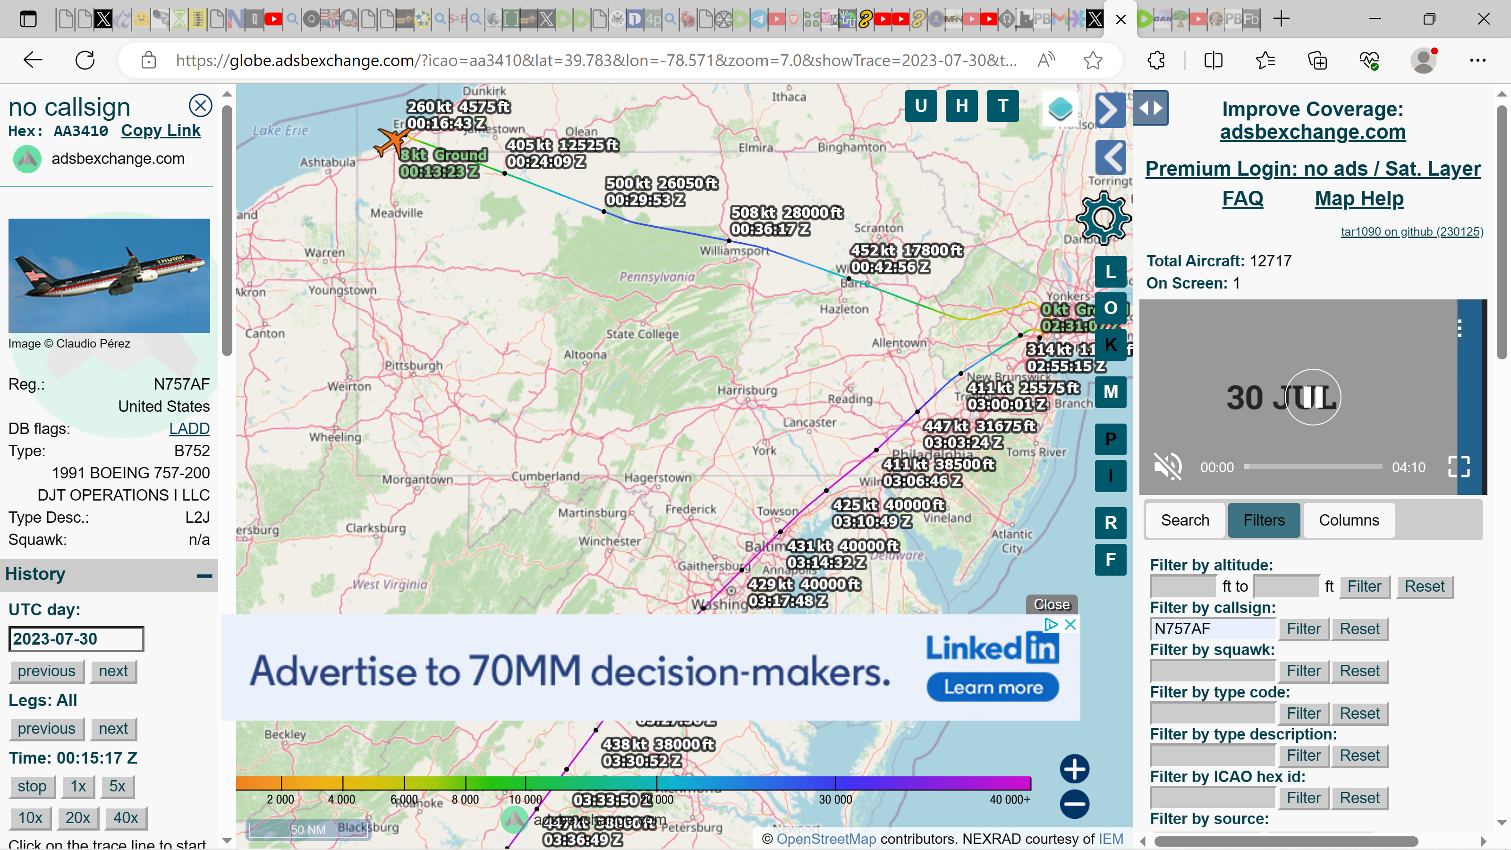
Task: Open browser extensions puzzle icon
Action: point(1156,60)
